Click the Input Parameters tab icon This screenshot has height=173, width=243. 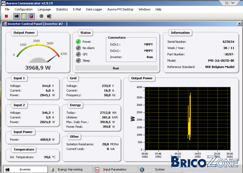(97, 170)
